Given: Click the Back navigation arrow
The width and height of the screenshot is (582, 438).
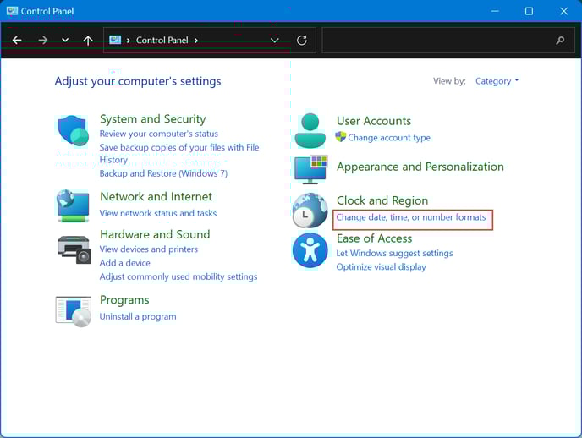Looking at the screenshot, I should pyautogui.click(x=17, y=40).
